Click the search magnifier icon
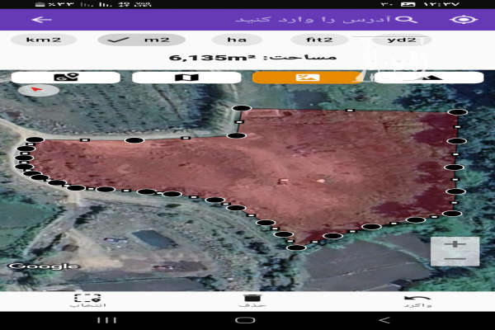This screenshot has height=330, width=495. 406,18
